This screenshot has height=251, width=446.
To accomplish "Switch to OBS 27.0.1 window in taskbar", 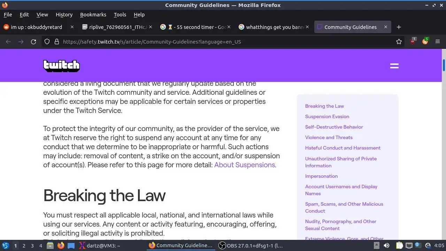I will coord(251,246).
